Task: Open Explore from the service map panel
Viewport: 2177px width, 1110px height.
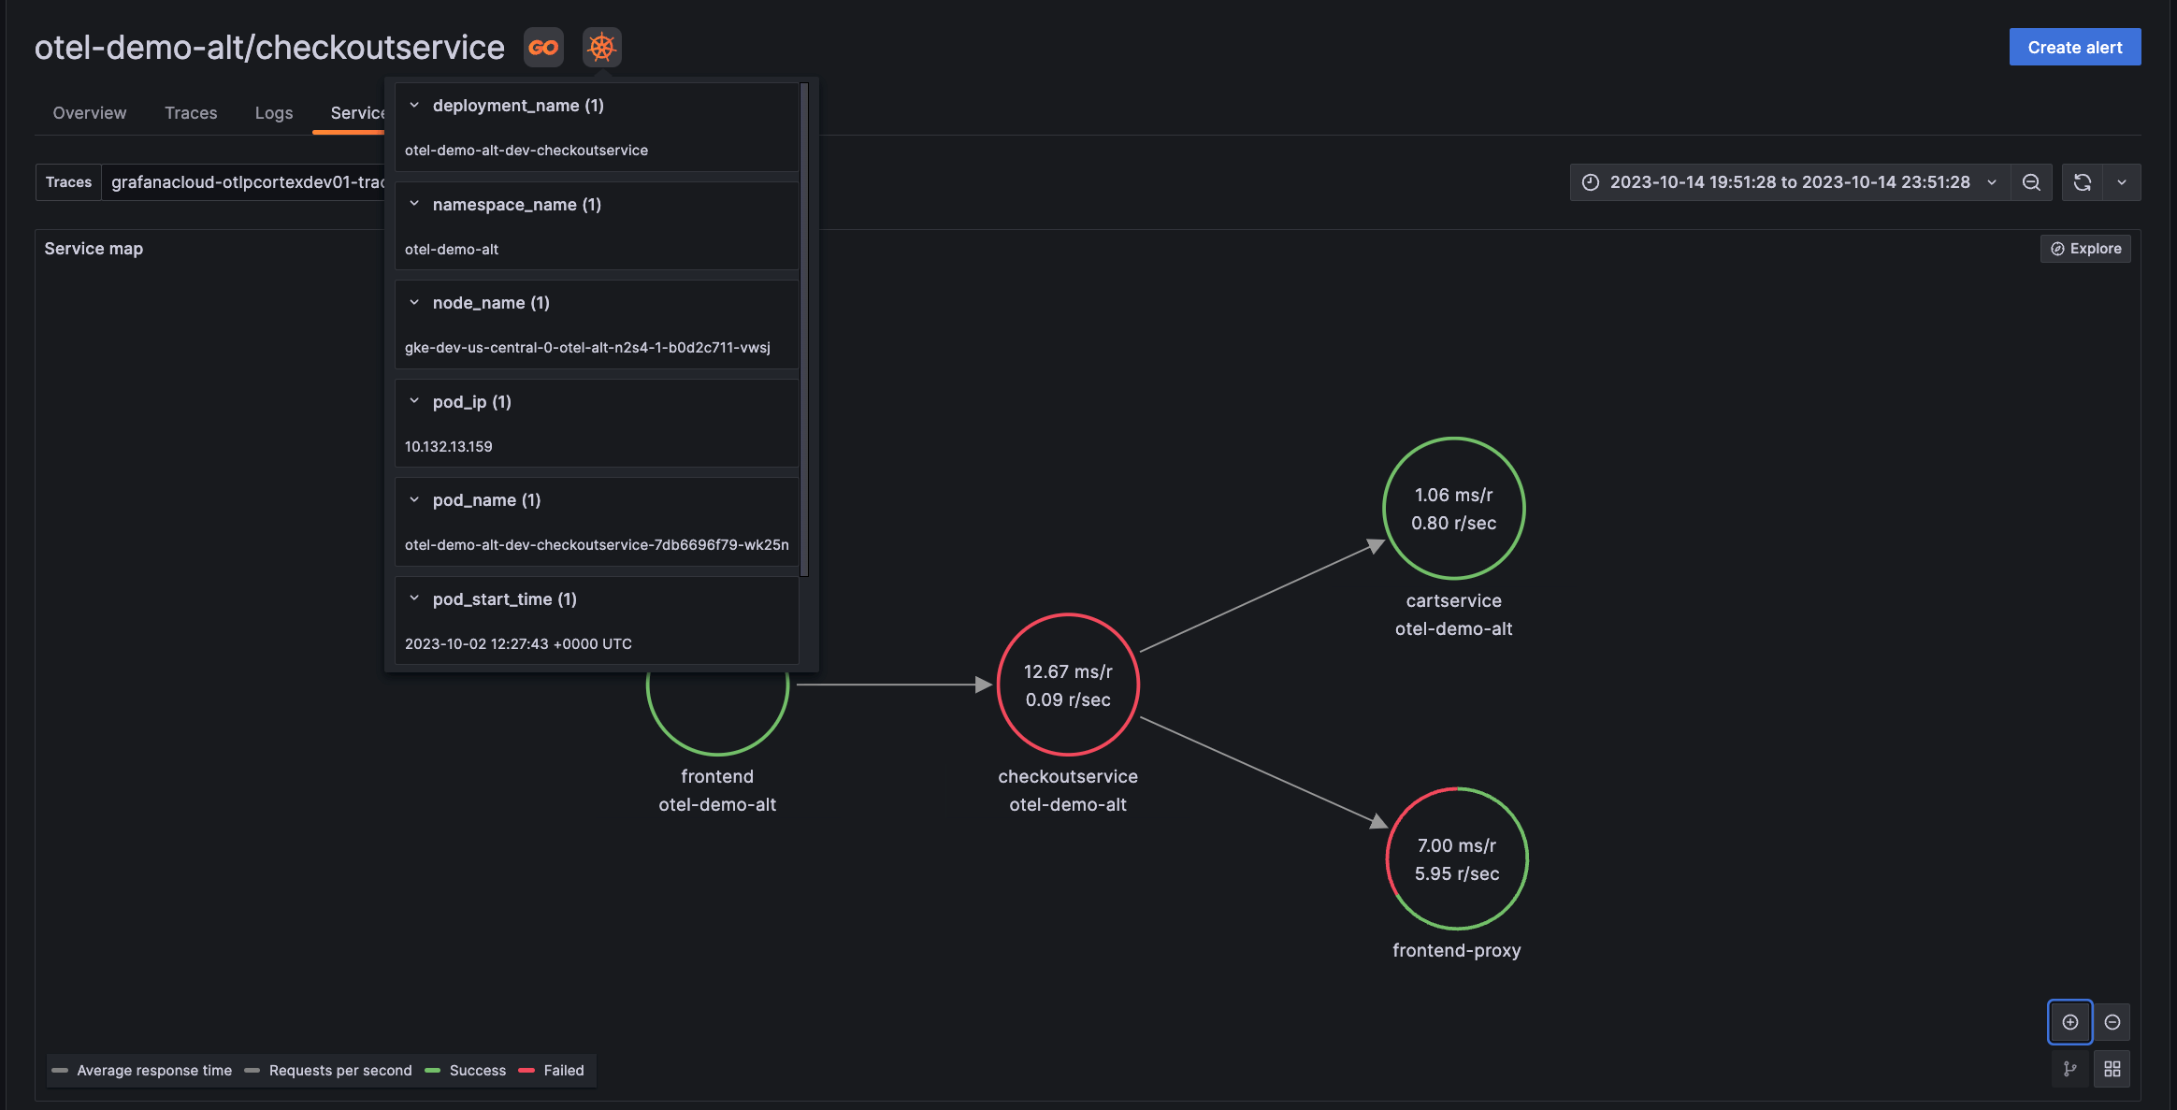Action: (x=2085, y=248)
